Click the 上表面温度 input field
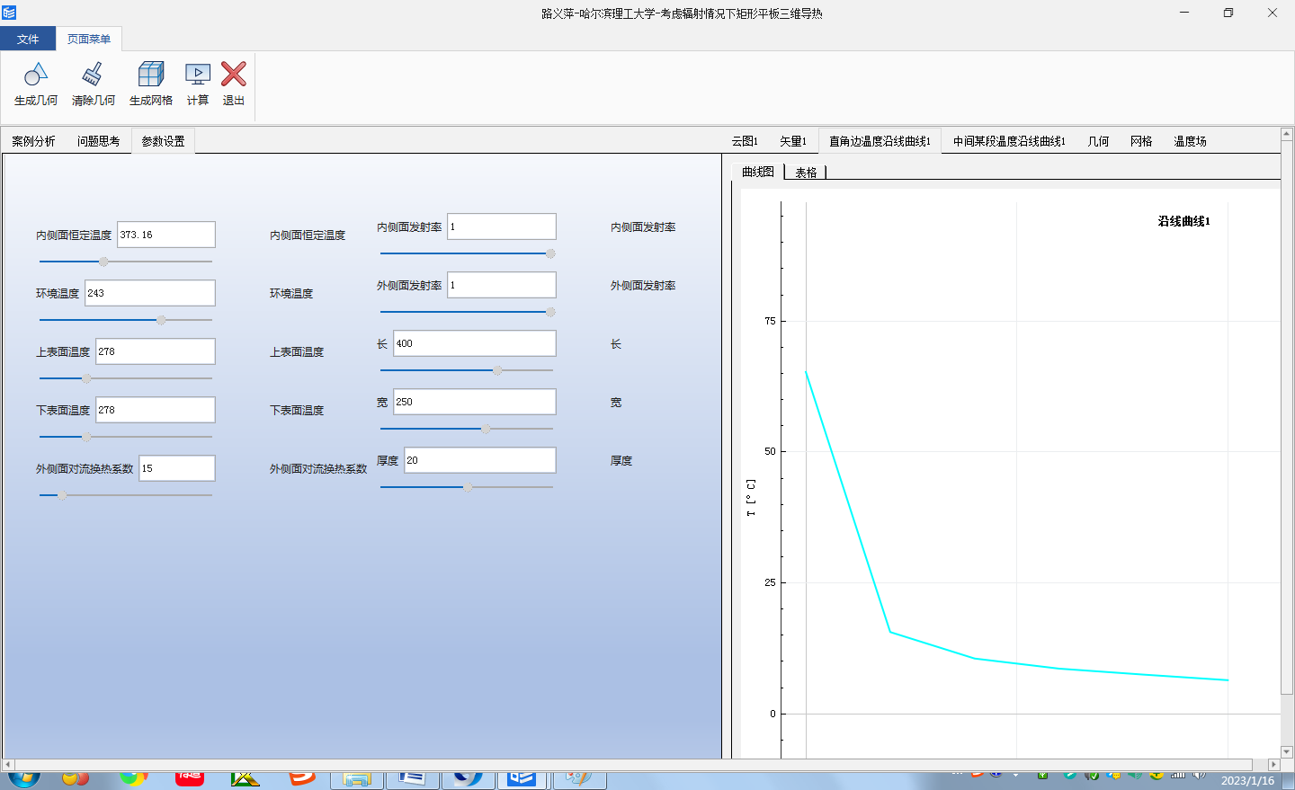Image resolution: width=1295 pixels, height=790 pixels. 156,351
